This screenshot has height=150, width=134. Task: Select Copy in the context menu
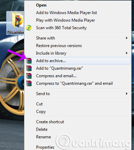point(78,112)
